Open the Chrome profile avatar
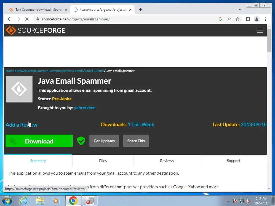 (256, 19)
